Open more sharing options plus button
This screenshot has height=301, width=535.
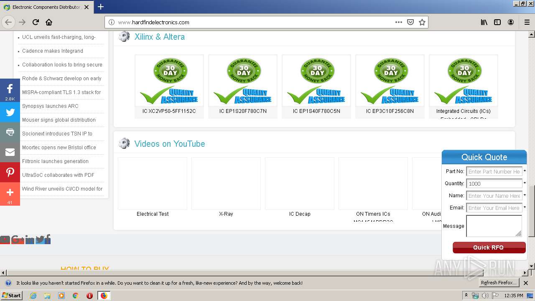pos(10,194)
